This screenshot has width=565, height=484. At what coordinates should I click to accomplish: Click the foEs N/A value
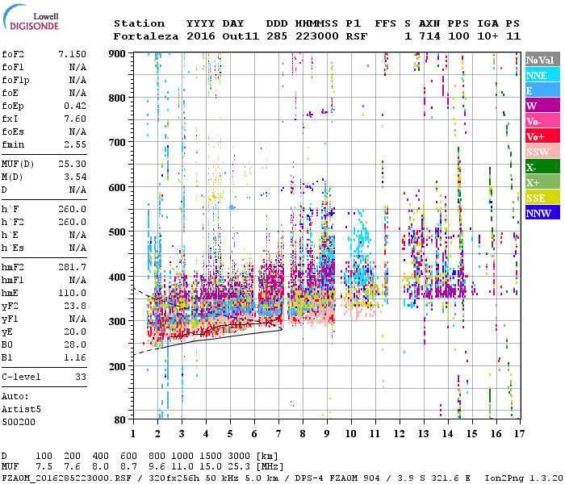click(x=77, y=131)
